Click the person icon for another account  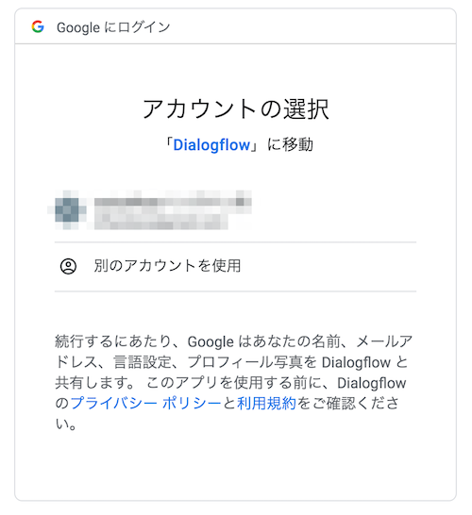(x=68, y=266)
